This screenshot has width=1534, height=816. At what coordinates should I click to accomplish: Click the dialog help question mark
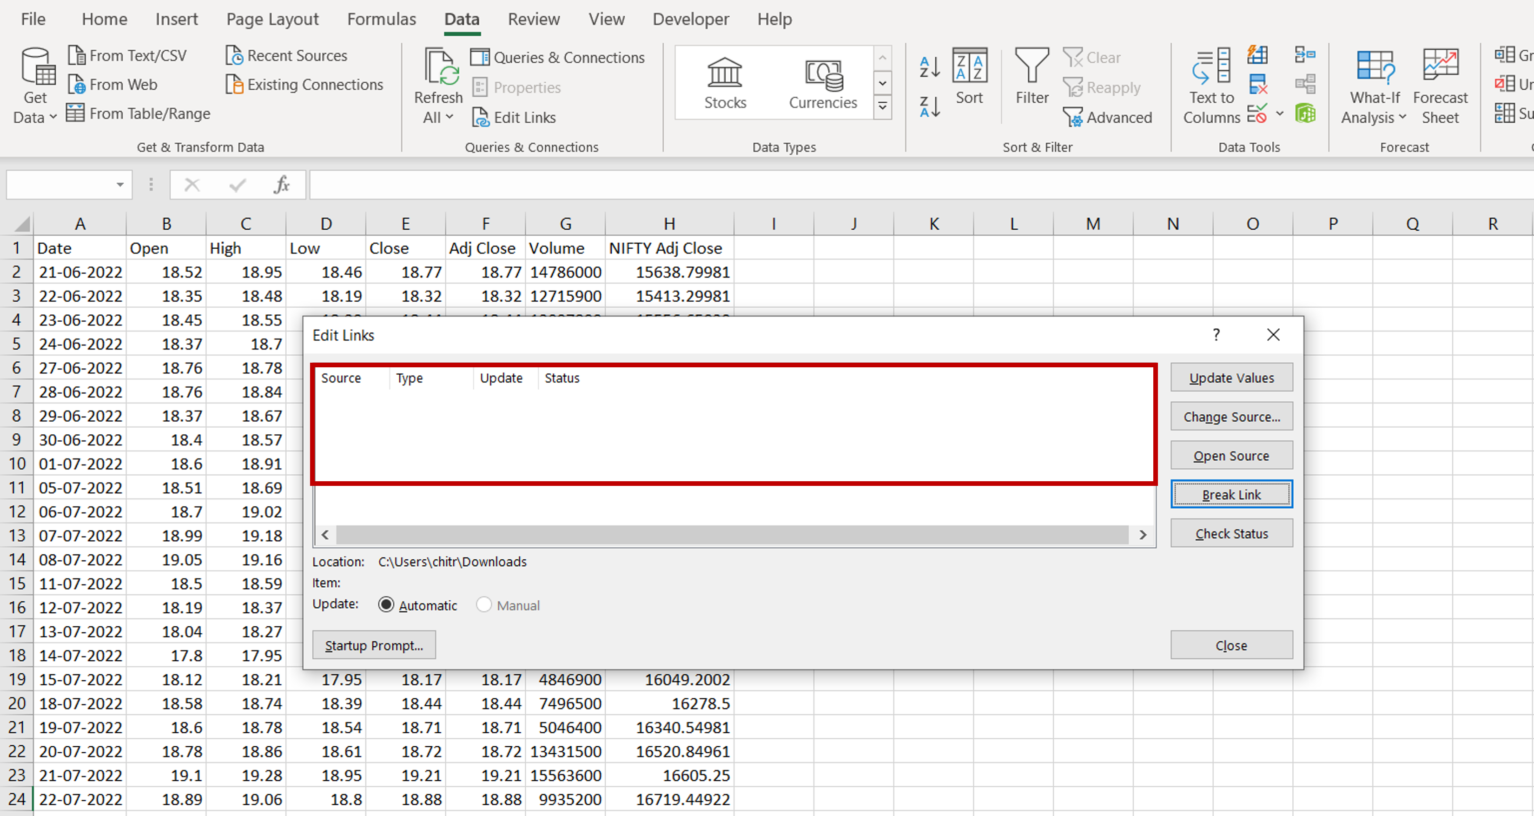pos(1217,335)
